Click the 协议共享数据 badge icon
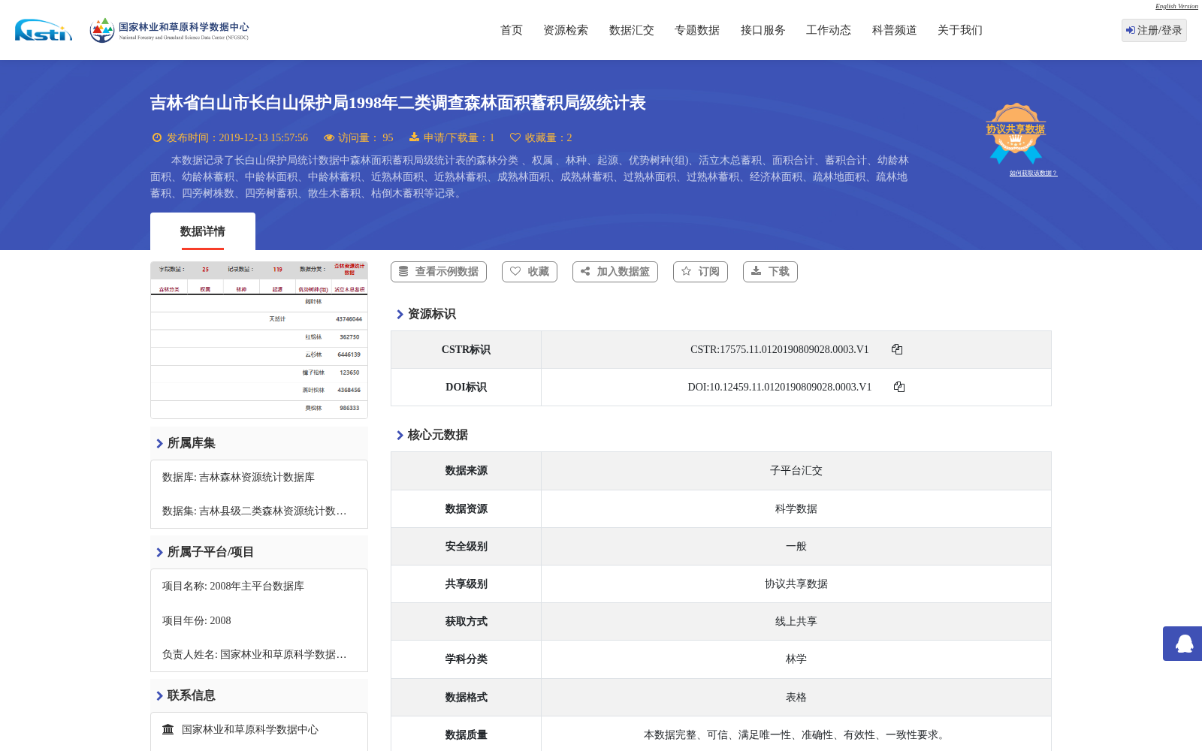Viewport: 1202px width, 751px height. (1016, 133)
